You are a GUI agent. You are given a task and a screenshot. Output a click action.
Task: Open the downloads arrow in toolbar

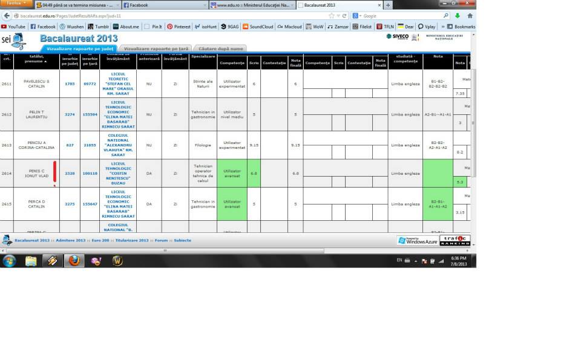pyautogui.click(x=458, y=16)
